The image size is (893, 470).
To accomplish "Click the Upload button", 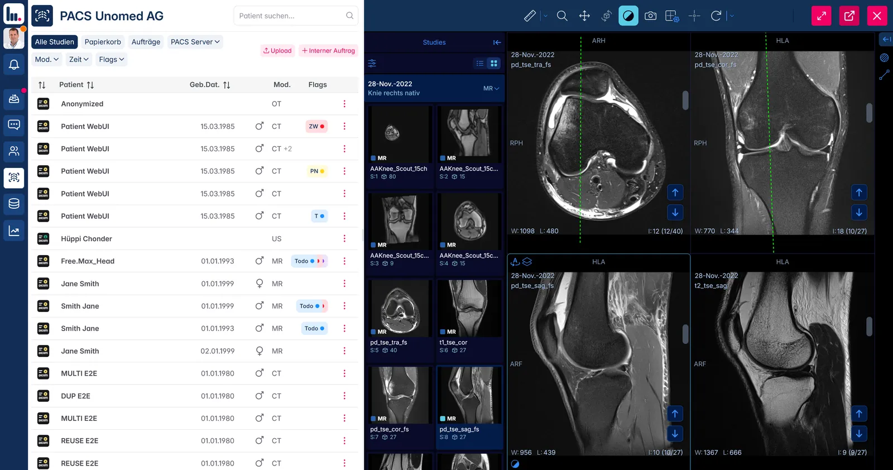I will [277, 51].
